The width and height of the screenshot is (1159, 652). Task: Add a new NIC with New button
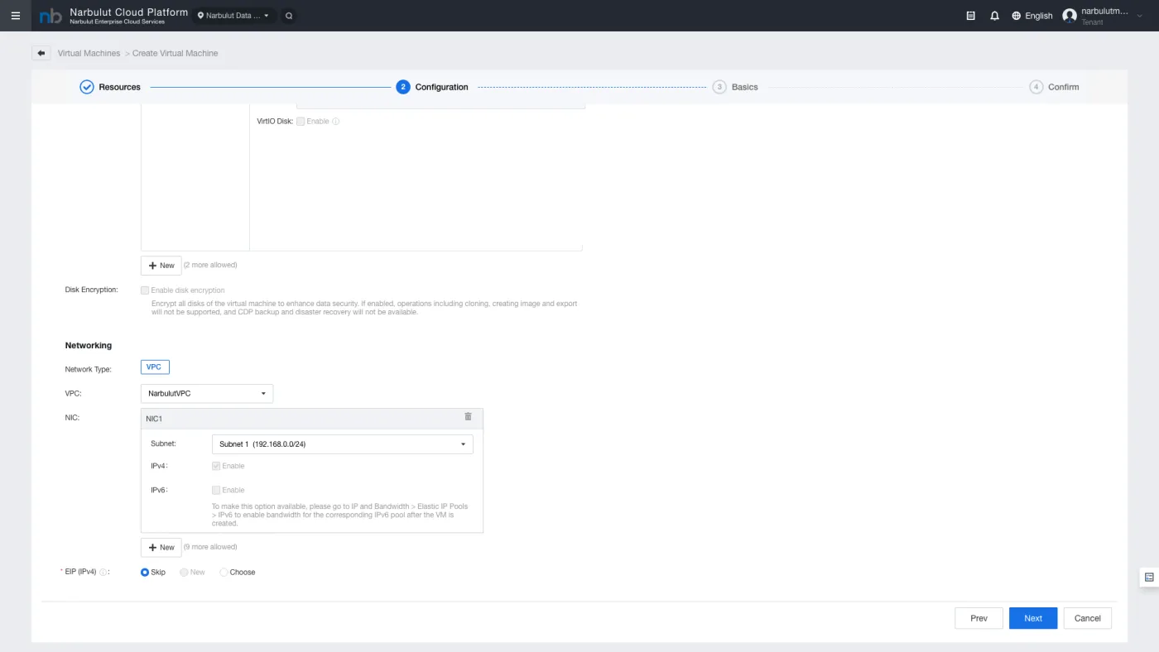(x=161, y=548)
